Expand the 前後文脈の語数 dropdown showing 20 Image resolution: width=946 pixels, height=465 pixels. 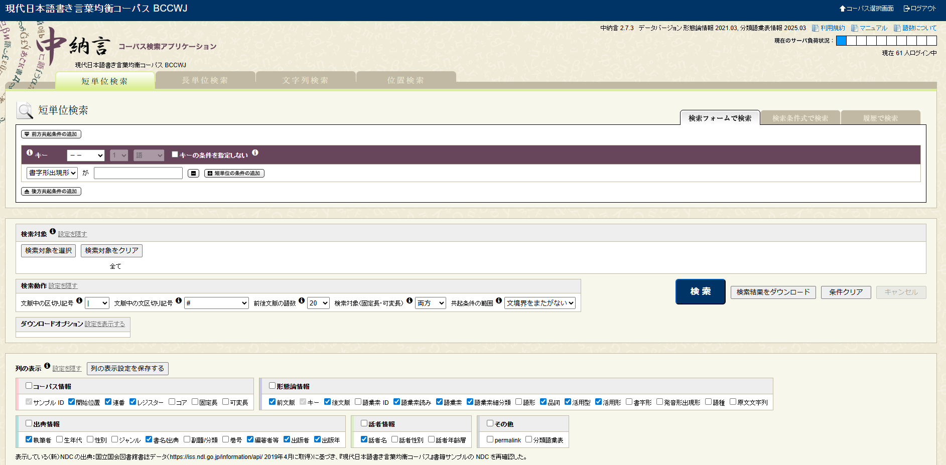coord(318,303)
